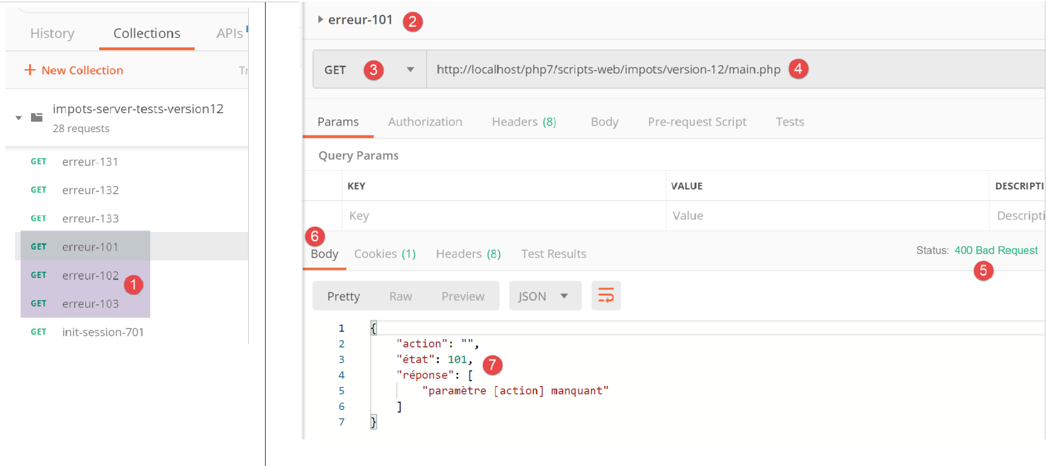This screenshot has width=1046, height=466.
Task: View the response Cookies (1) tab
Action: click(x=385, y=254)
